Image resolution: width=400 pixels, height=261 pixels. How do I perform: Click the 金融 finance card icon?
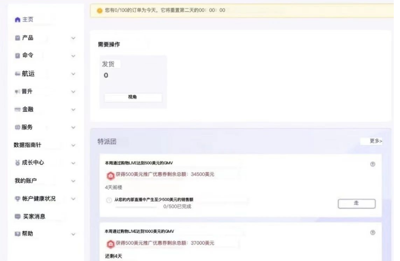point(17,110)
